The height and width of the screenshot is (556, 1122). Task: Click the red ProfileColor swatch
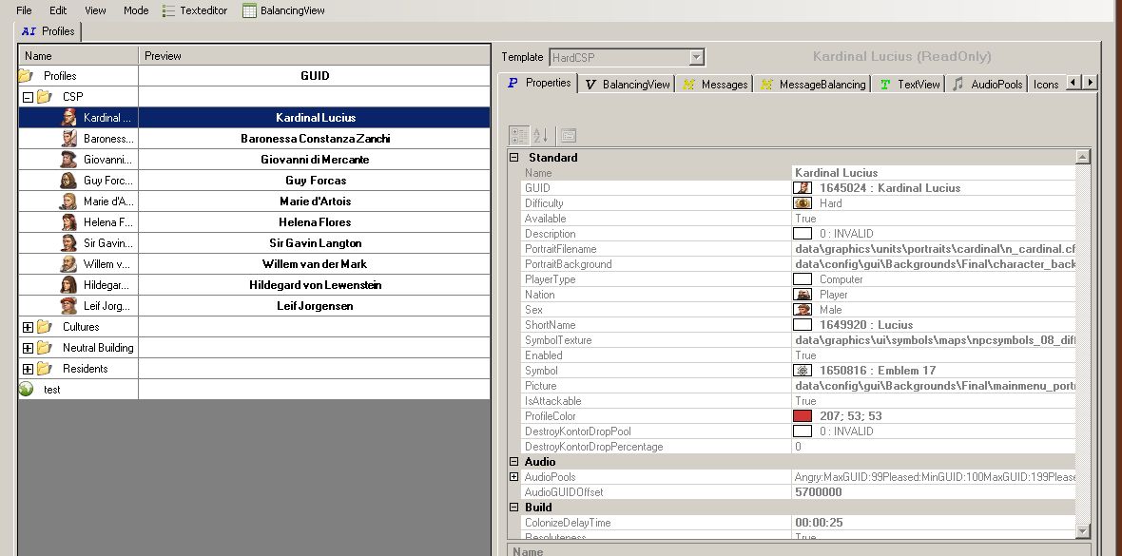click(803, 416)
